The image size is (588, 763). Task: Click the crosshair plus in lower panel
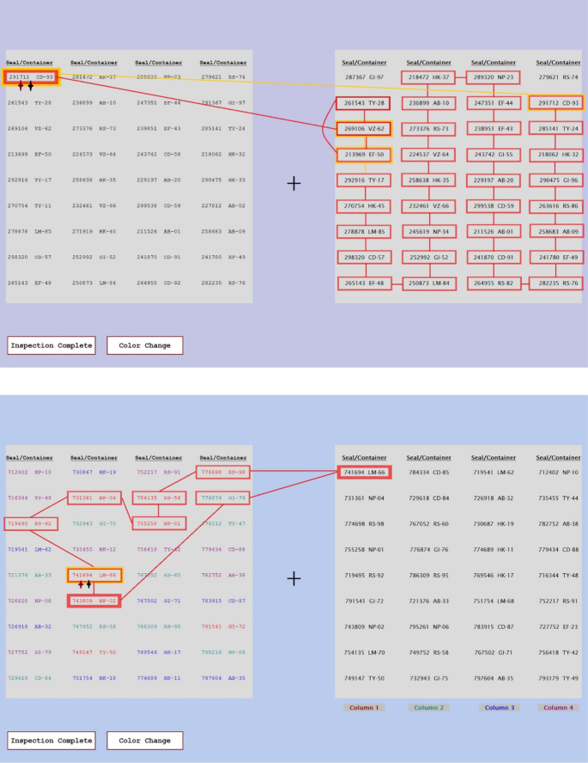[x=294, y=578]
